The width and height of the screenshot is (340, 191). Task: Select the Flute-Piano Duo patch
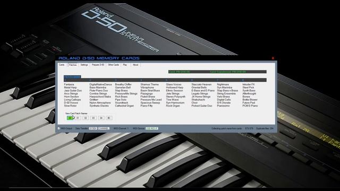coord(99,91)
